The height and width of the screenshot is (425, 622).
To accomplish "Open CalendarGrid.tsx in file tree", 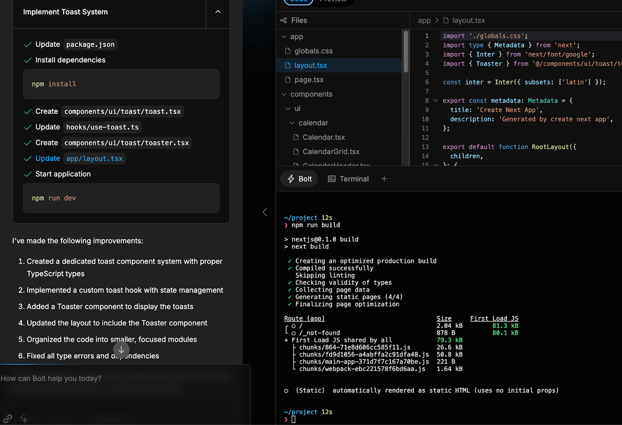I will (x=331, y=152).
